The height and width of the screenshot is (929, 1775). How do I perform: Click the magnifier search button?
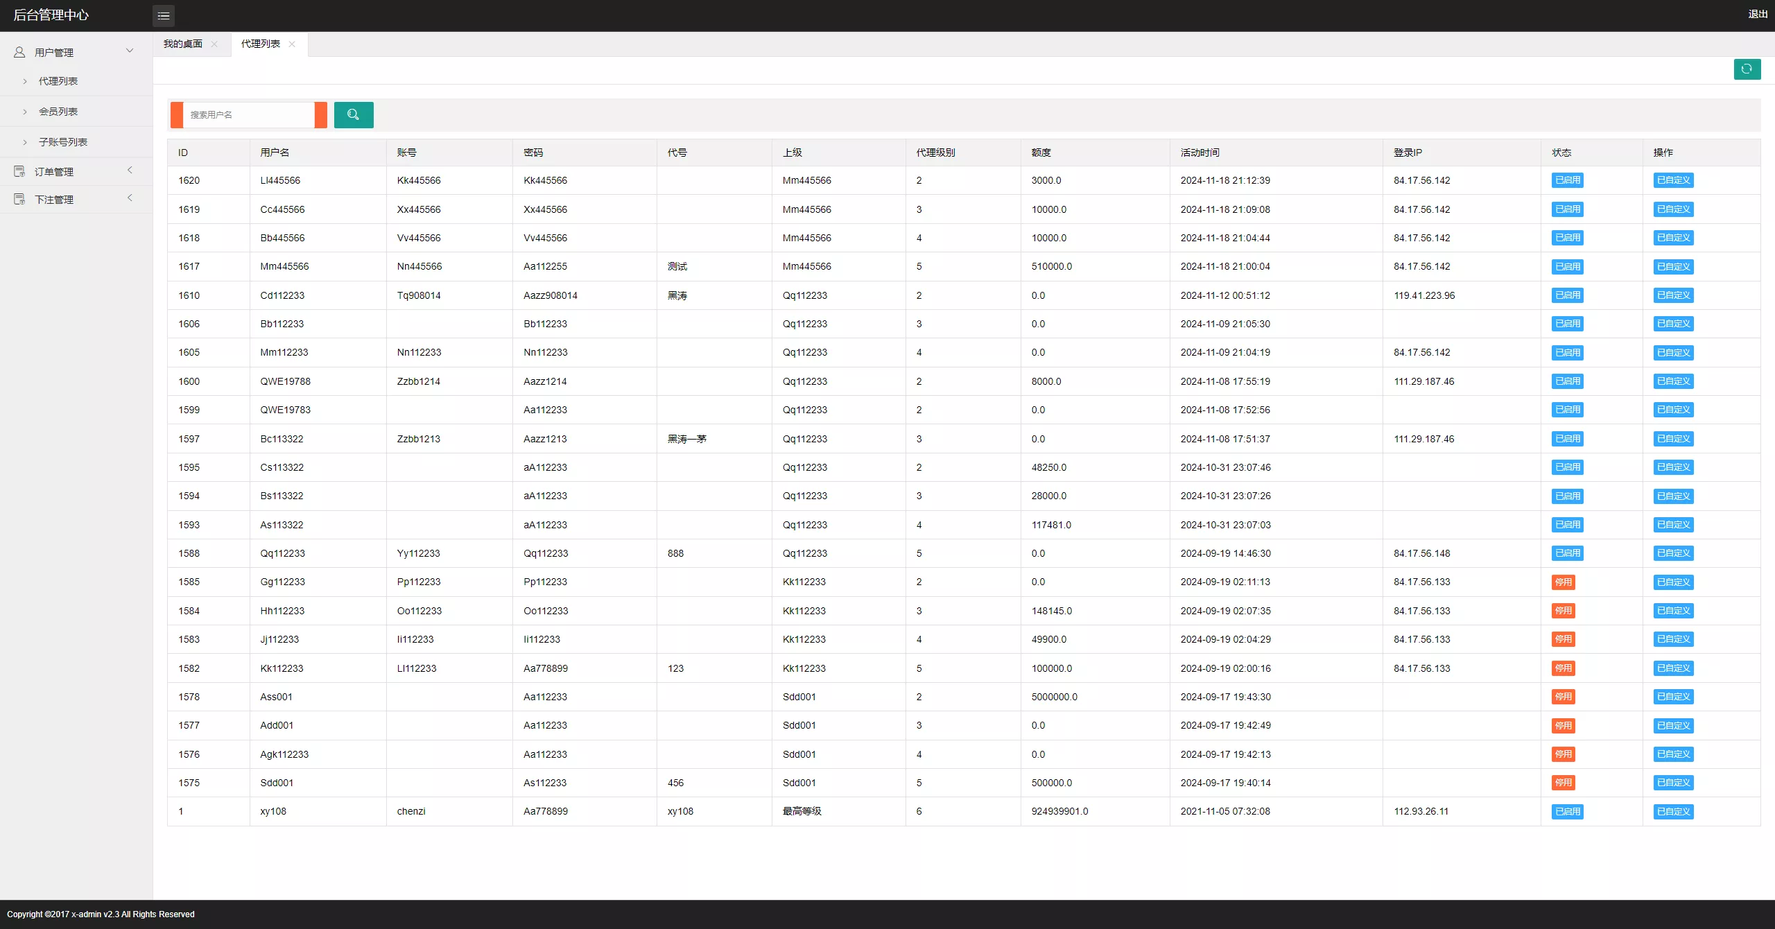click(x=354, y=115)
